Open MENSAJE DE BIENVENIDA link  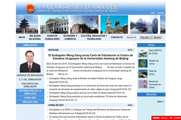click(30, 75)
